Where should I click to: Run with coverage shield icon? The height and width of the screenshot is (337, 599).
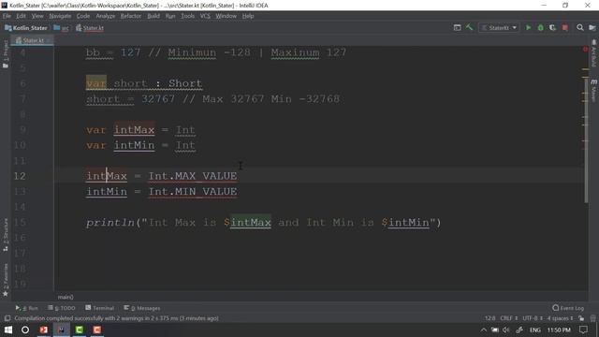[x=553, y=28]
